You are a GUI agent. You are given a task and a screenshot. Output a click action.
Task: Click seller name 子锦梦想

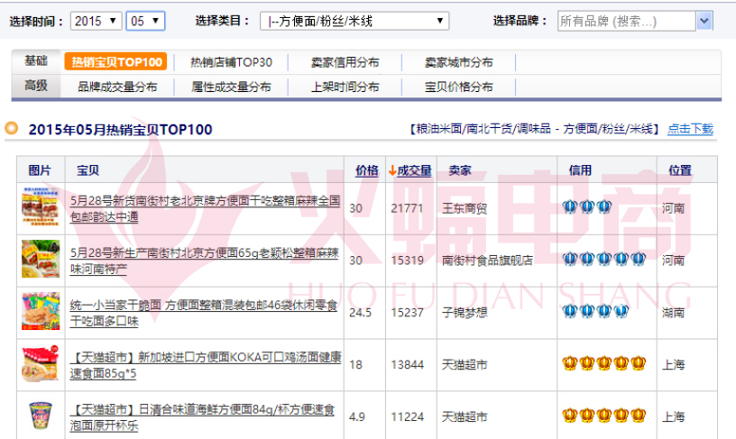465,313
